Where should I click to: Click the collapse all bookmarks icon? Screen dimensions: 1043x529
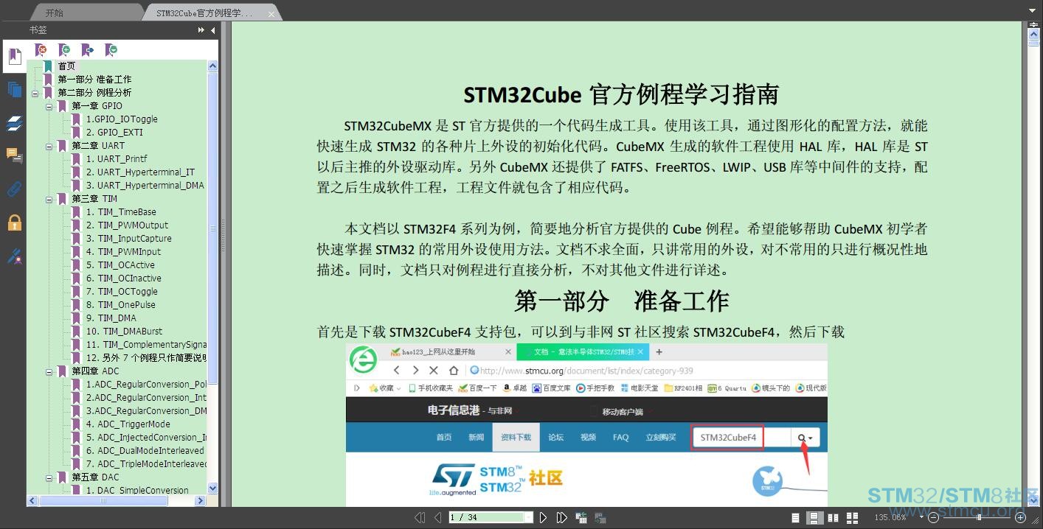pos(111,50)
